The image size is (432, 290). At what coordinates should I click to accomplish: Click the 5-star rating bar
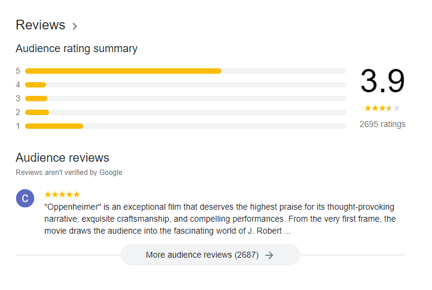pyautogui.click(x=185, y=71)
